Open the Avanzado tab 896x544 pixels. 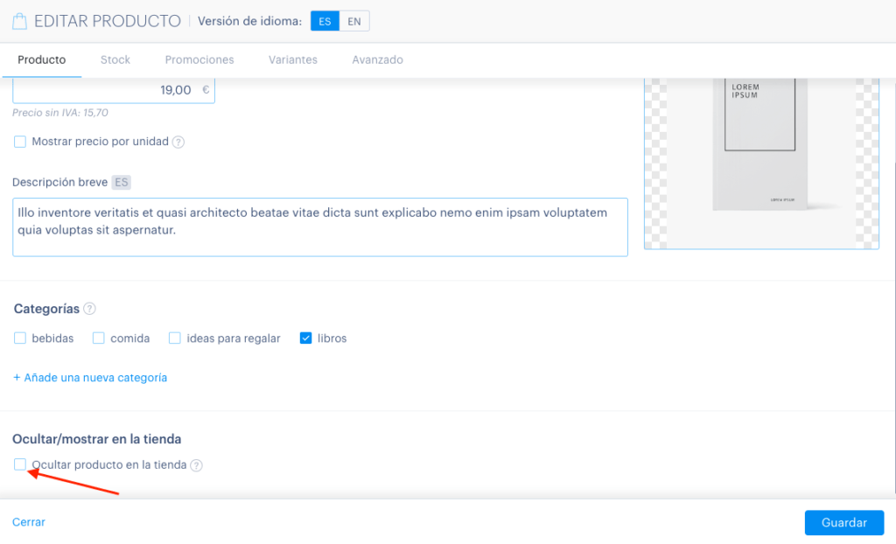point(378,59)
